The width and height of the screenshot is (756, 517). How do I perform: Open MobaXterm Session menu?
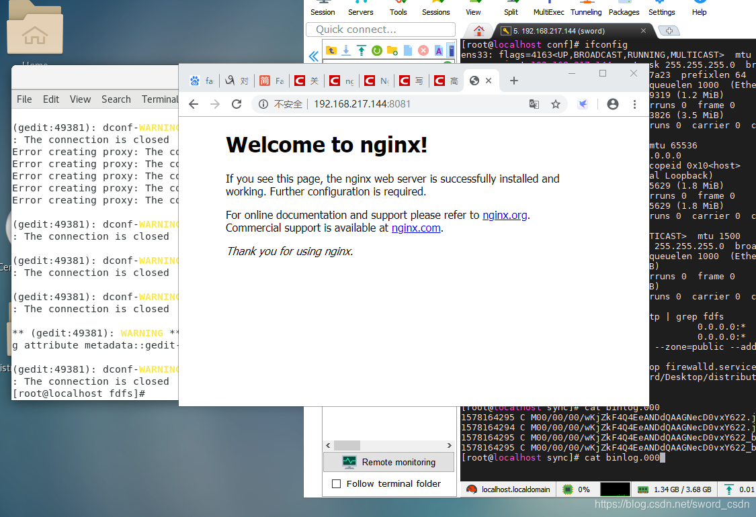[323, 8]
